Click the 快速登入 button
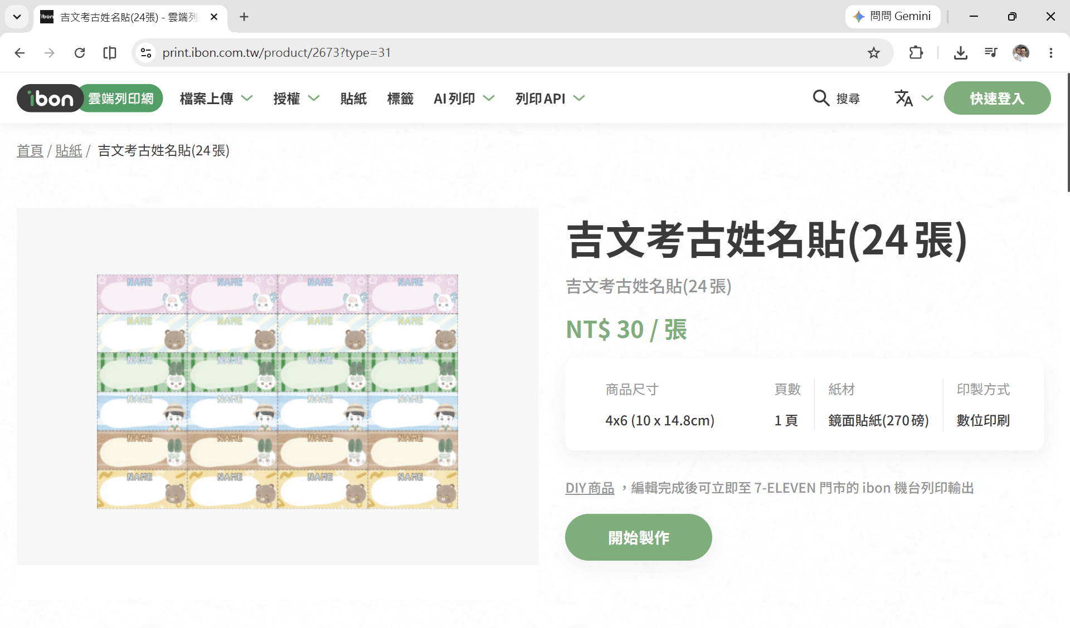The image size is (1070, 628). (x=997, y=99)
